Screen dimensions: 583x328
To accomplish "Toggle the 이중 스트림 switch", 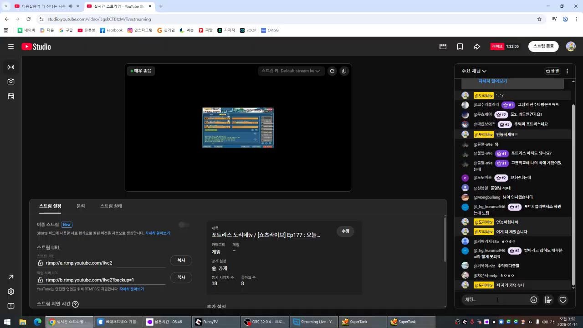I will 184,225.
